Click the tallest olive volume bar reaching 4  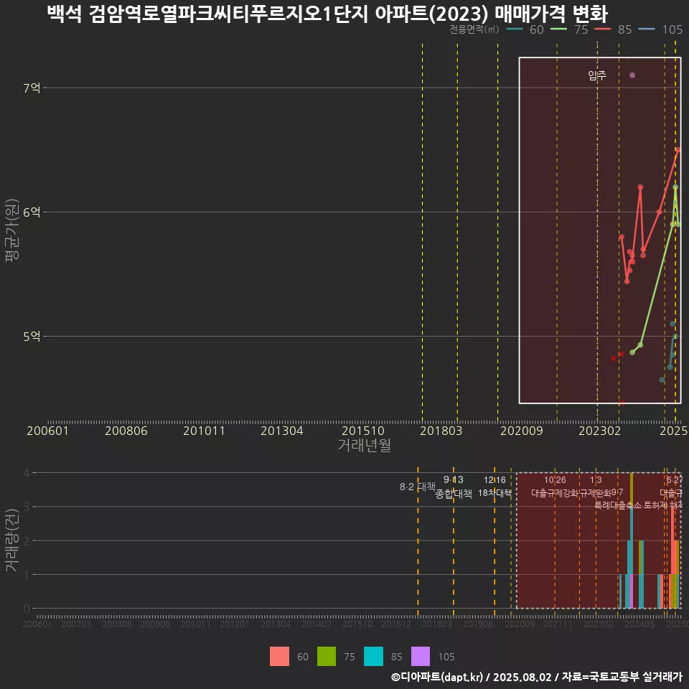pyautogui.click(x=632, y=490)
